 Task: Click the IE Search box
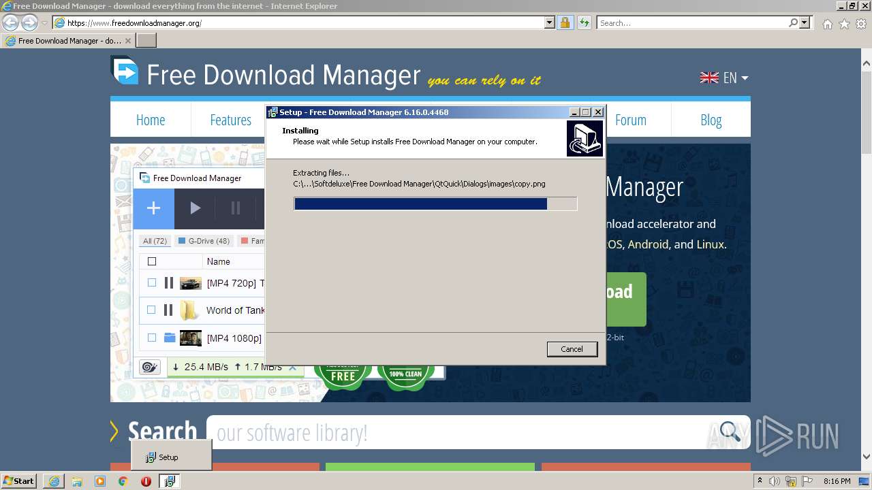pyautogui.click(x=692, y=22)
